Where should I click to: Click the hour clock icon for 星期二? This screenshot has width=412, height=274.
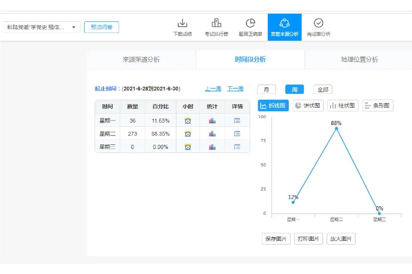coord(188,134)
